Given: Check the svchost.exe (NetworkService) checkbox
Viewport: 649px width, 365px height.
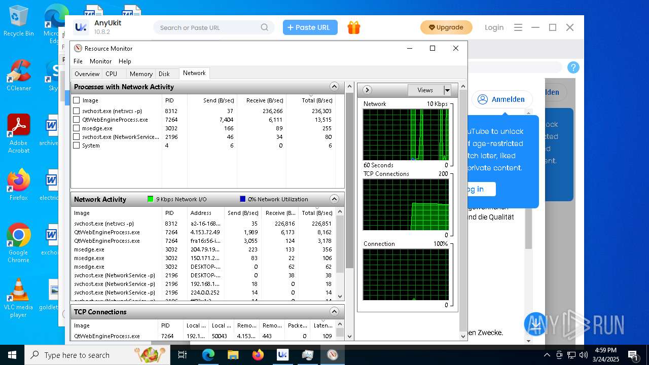Looking at the screenshot, I should tap(77, 137).
